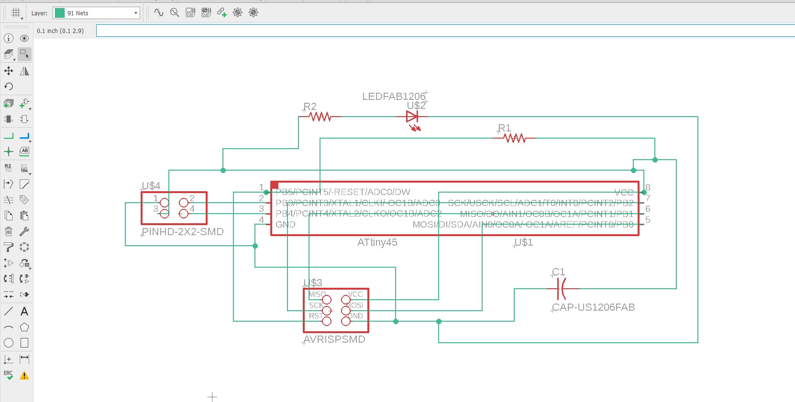
Task: Open the Attribute tag tool
Action: coord(24,200)
